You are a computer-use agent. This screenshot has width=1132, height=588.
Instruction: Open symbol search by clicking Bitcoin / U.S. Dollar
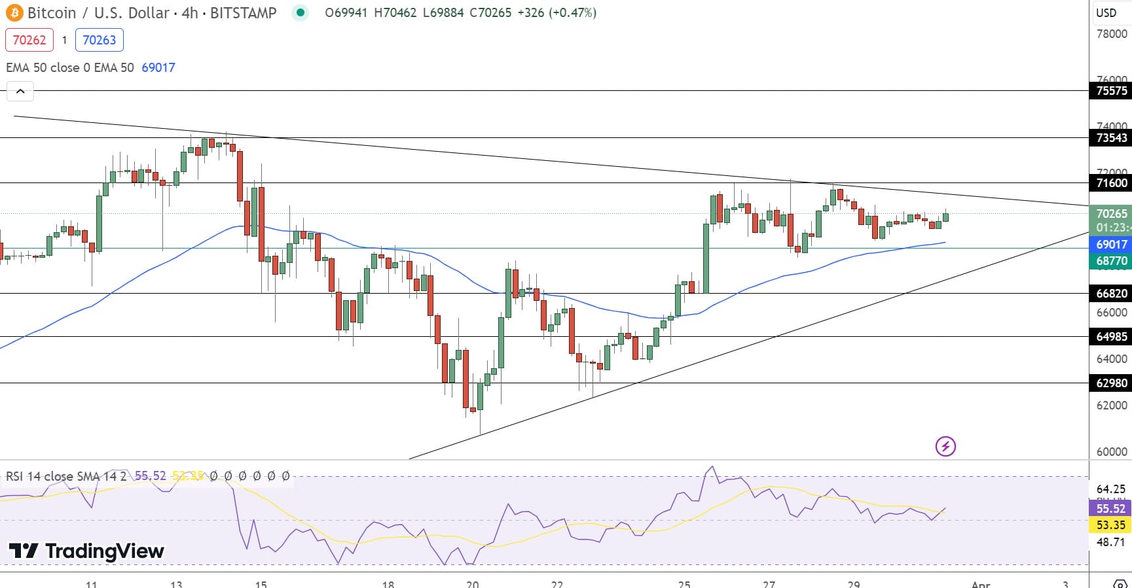coord(98,12)
